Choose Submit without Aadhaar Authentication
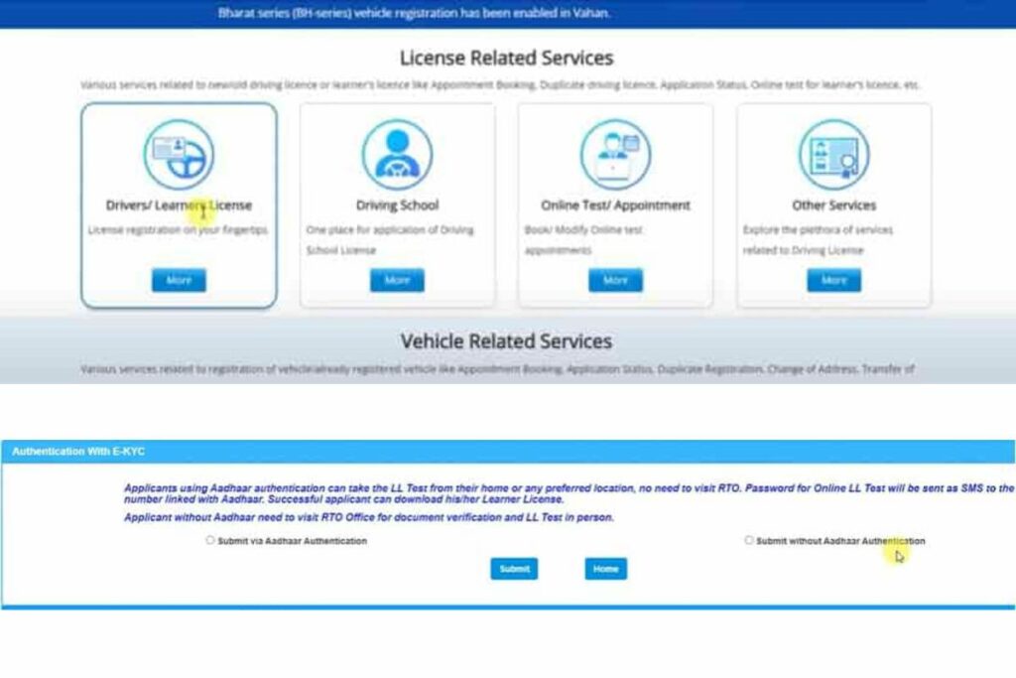This screenshot has height=678, width=1016. point(748,539)
